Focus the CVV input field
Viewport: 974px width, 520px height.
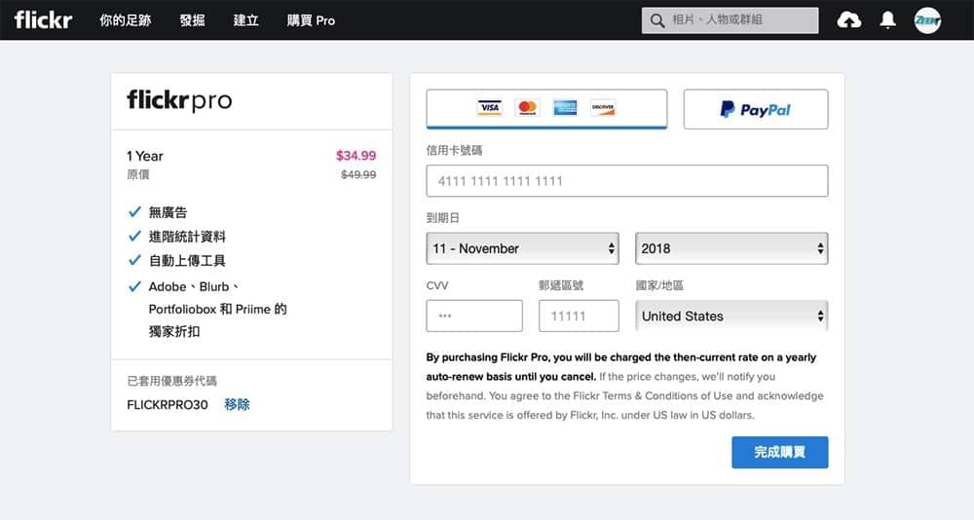474,316
